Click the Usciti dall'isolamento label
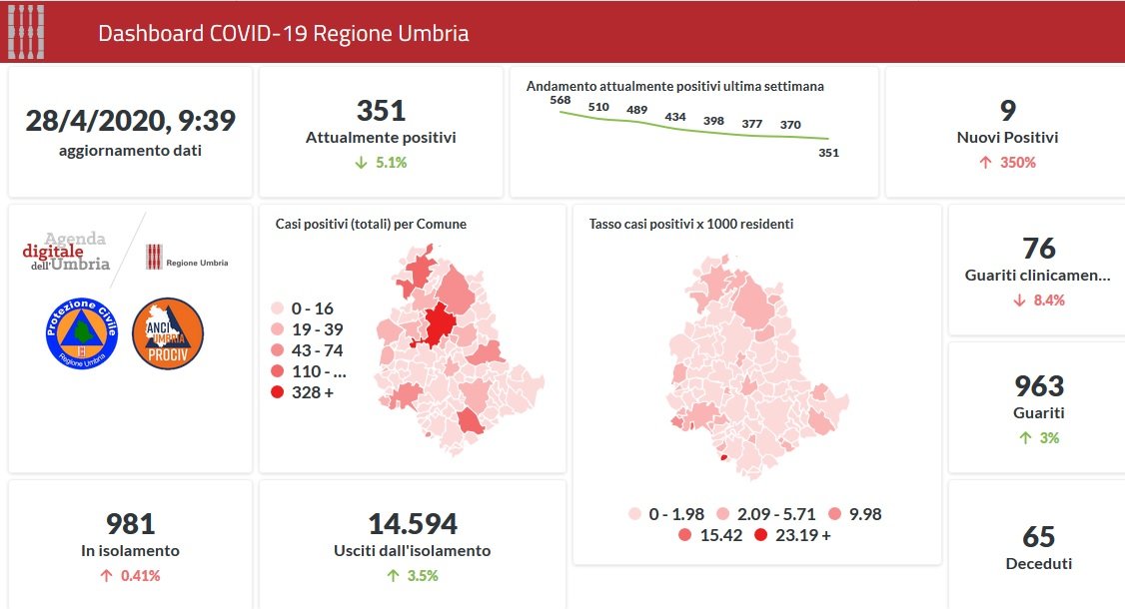Image resolution: width=1125 pixels, height=609 pixels. click(412, 551)
